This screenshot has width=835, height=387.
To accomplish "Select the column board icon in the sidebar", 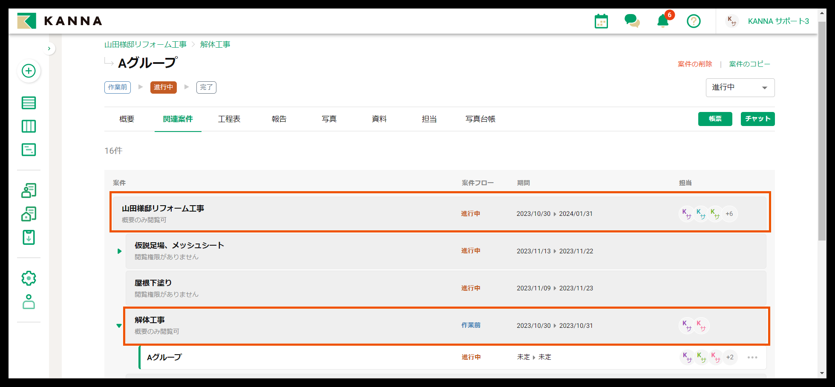I will (x=29, y=126).
